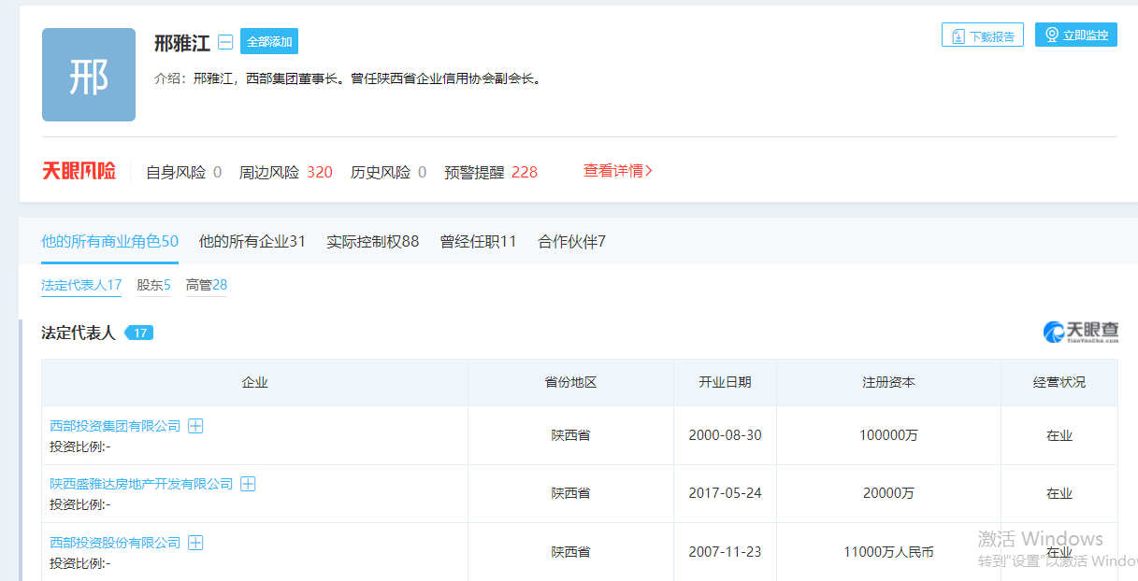1138x581 pixels.
Task: Switch to 他的所有商业角色50 tab
Action: [x=109, y=242]
